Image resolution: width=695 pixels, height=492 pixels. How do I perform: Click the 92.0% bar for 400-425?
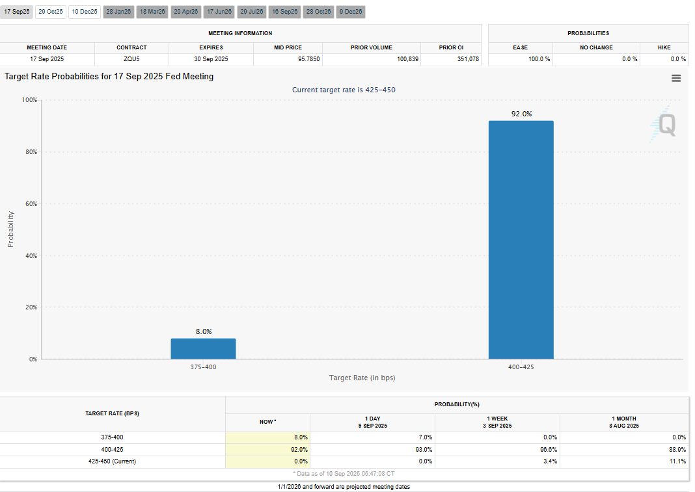click(521, 240)
